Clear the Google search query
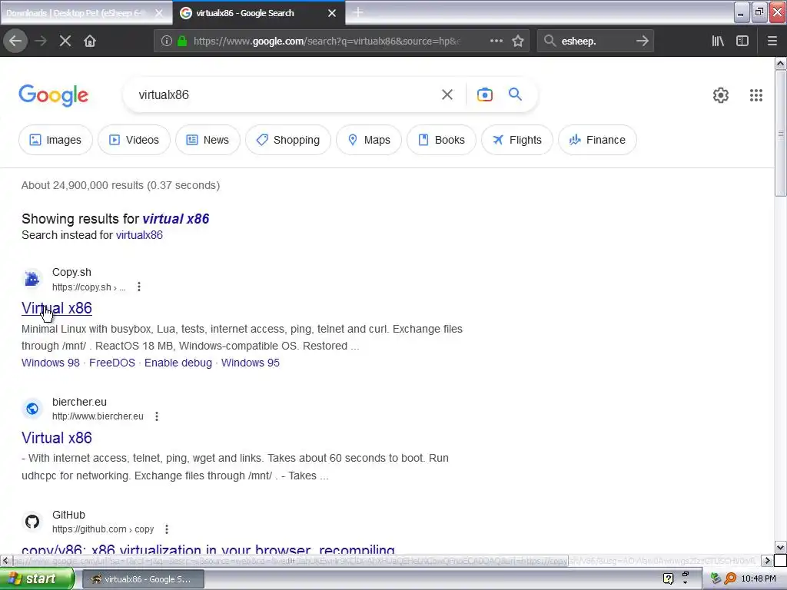This screenshot has height=590, width=787. coord(447,94)
